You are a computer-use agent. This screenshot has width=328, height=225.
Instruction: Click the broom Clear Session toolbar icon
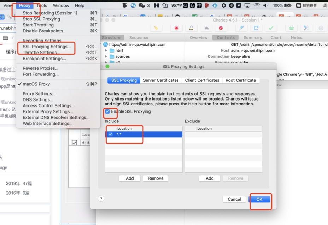pos(156,28)
